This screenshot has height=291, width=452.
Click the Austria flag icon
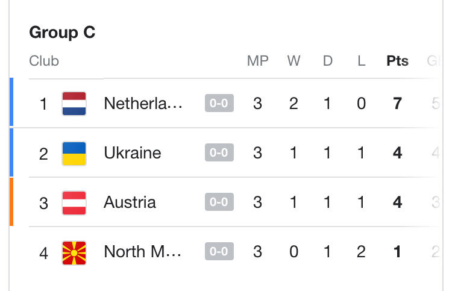click(x=74, y=202)
